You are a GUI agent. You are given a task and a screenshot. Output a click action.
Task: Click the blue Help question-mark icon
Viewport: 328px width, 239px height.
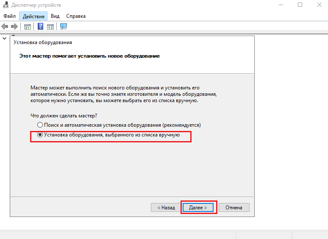[x=40, y=26]
